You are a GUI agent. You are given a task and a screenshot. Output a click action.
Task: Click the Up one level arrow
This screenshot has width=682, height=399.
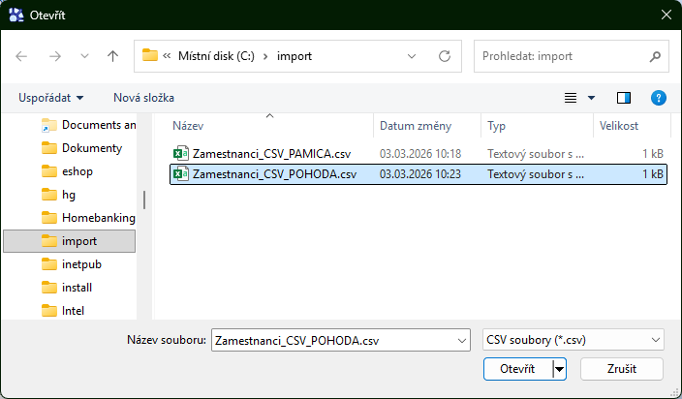pos(112,56)
